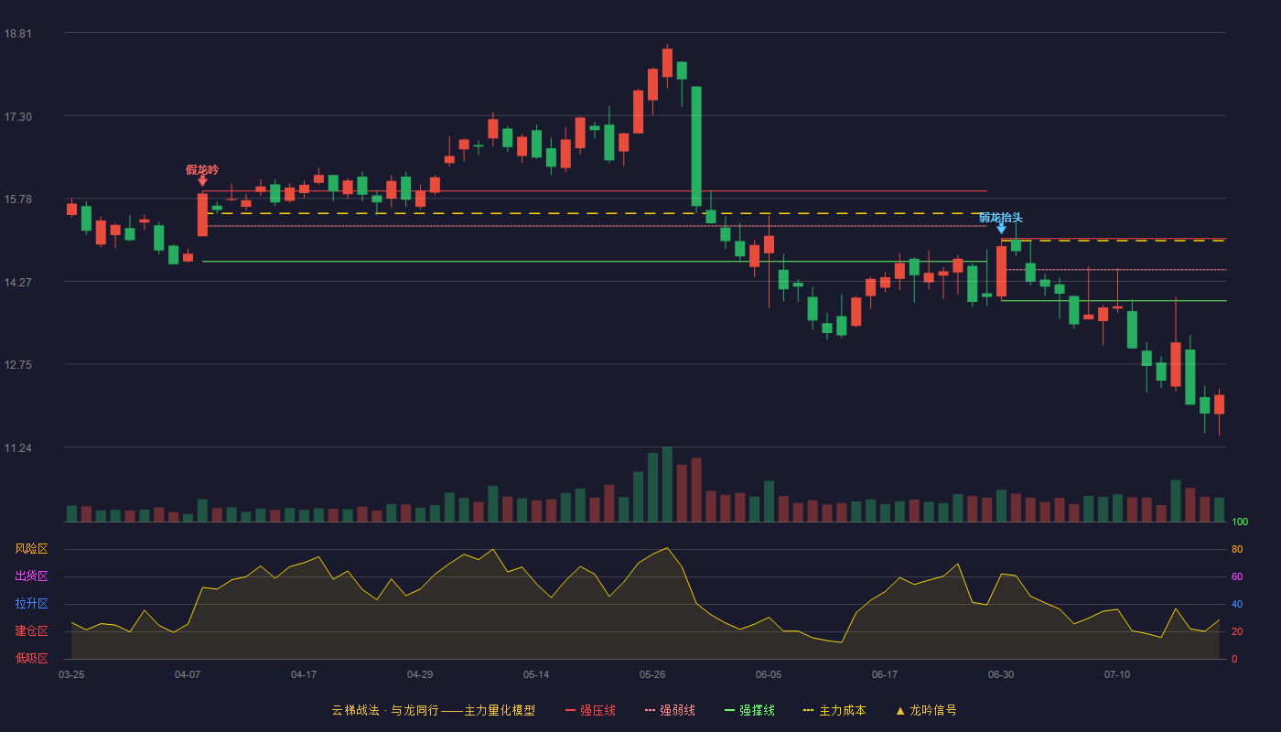Click the 05-14 date label
1281x732 pixels.
click(x=536, y=674)
